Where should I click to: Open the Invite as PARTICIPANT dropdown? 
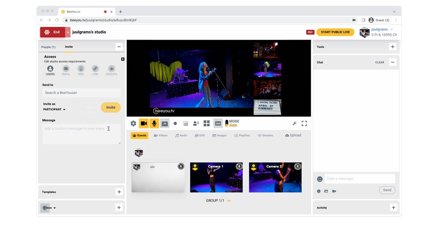(54, 109)
